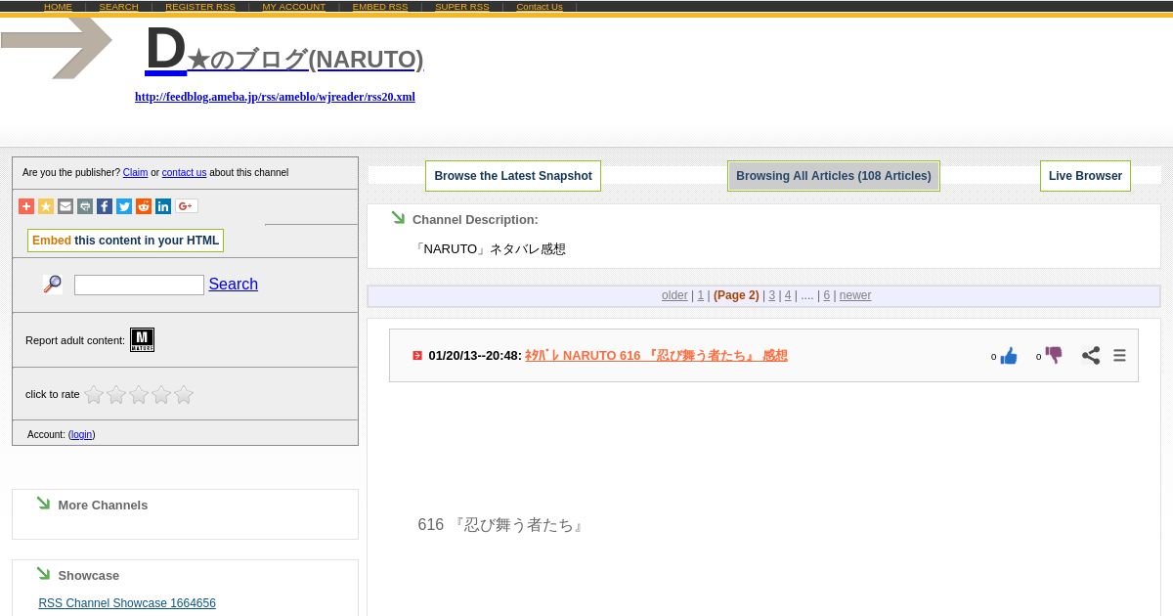Click Browse the Latest Snapshot tab

pyautogui.click(x=513, y=176)
